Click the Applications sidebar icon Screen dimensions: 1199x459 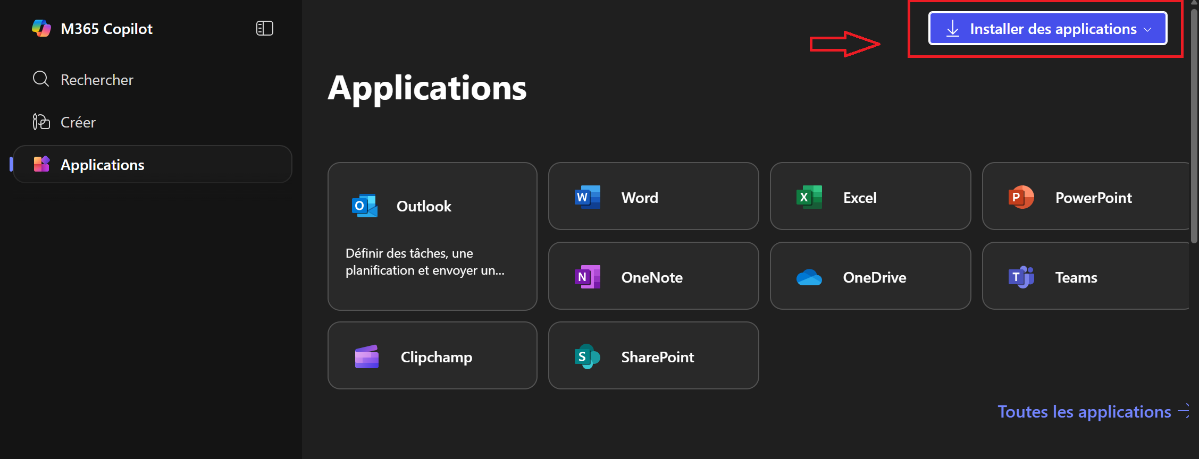pos(41,164)
